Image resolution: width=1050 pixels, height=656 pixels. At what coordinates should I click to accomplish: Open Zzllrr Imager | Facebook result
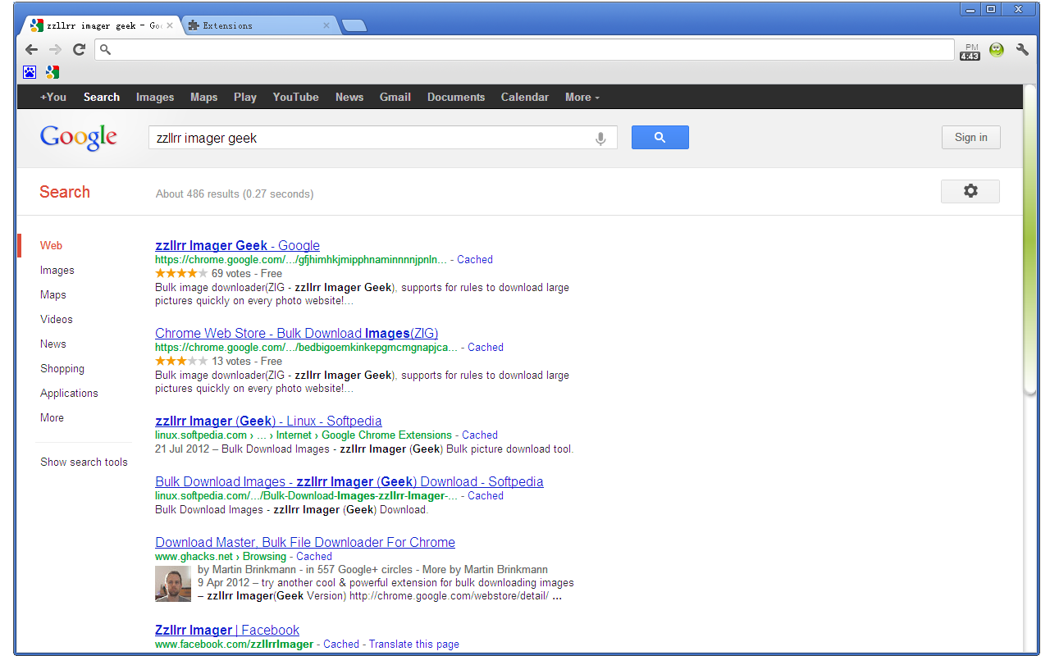pos(227,630)
